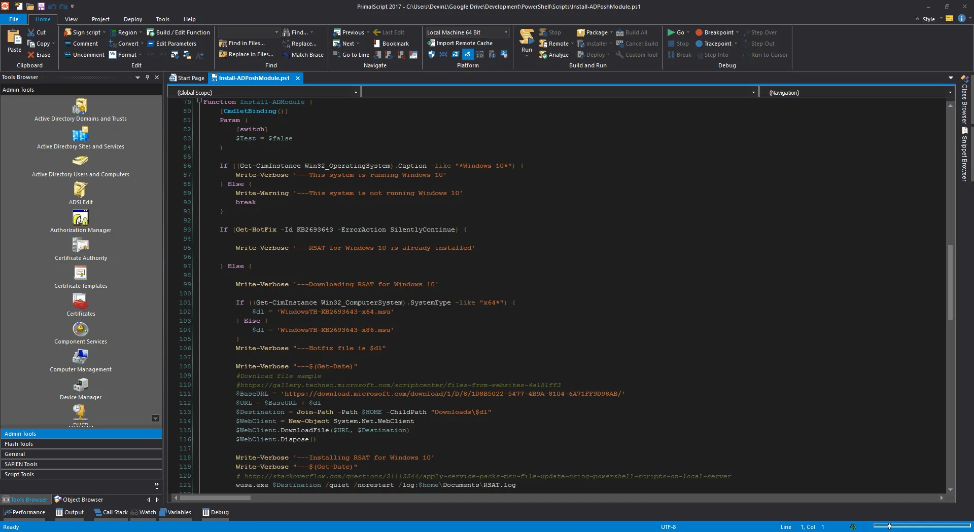Toggle a Breakpoint on current line
The height and width of the screenshot is (532, 974).
point(714,32)
